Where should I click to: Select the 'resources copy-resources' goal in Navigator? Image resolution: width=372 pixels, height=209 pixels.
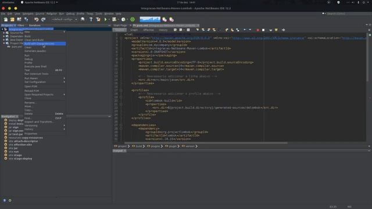click(x=26, y=138)
